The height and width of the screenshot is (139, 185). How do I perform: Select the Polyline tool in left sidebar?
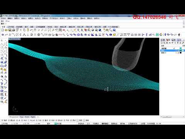click(2, 44)
